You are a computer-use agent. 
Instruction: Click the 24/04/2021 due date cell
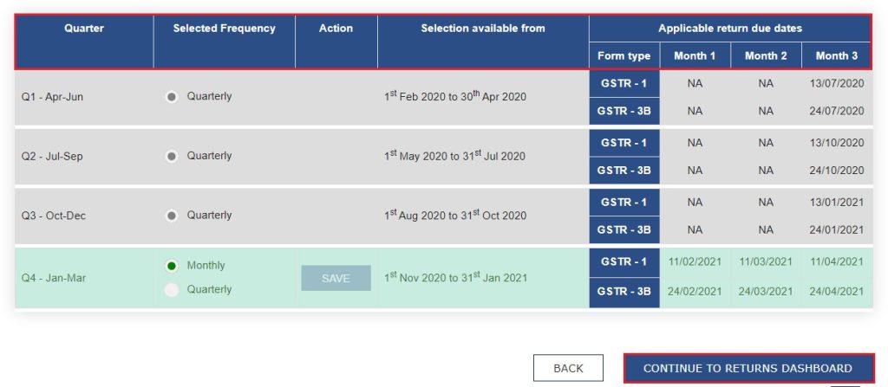point(836,292)
